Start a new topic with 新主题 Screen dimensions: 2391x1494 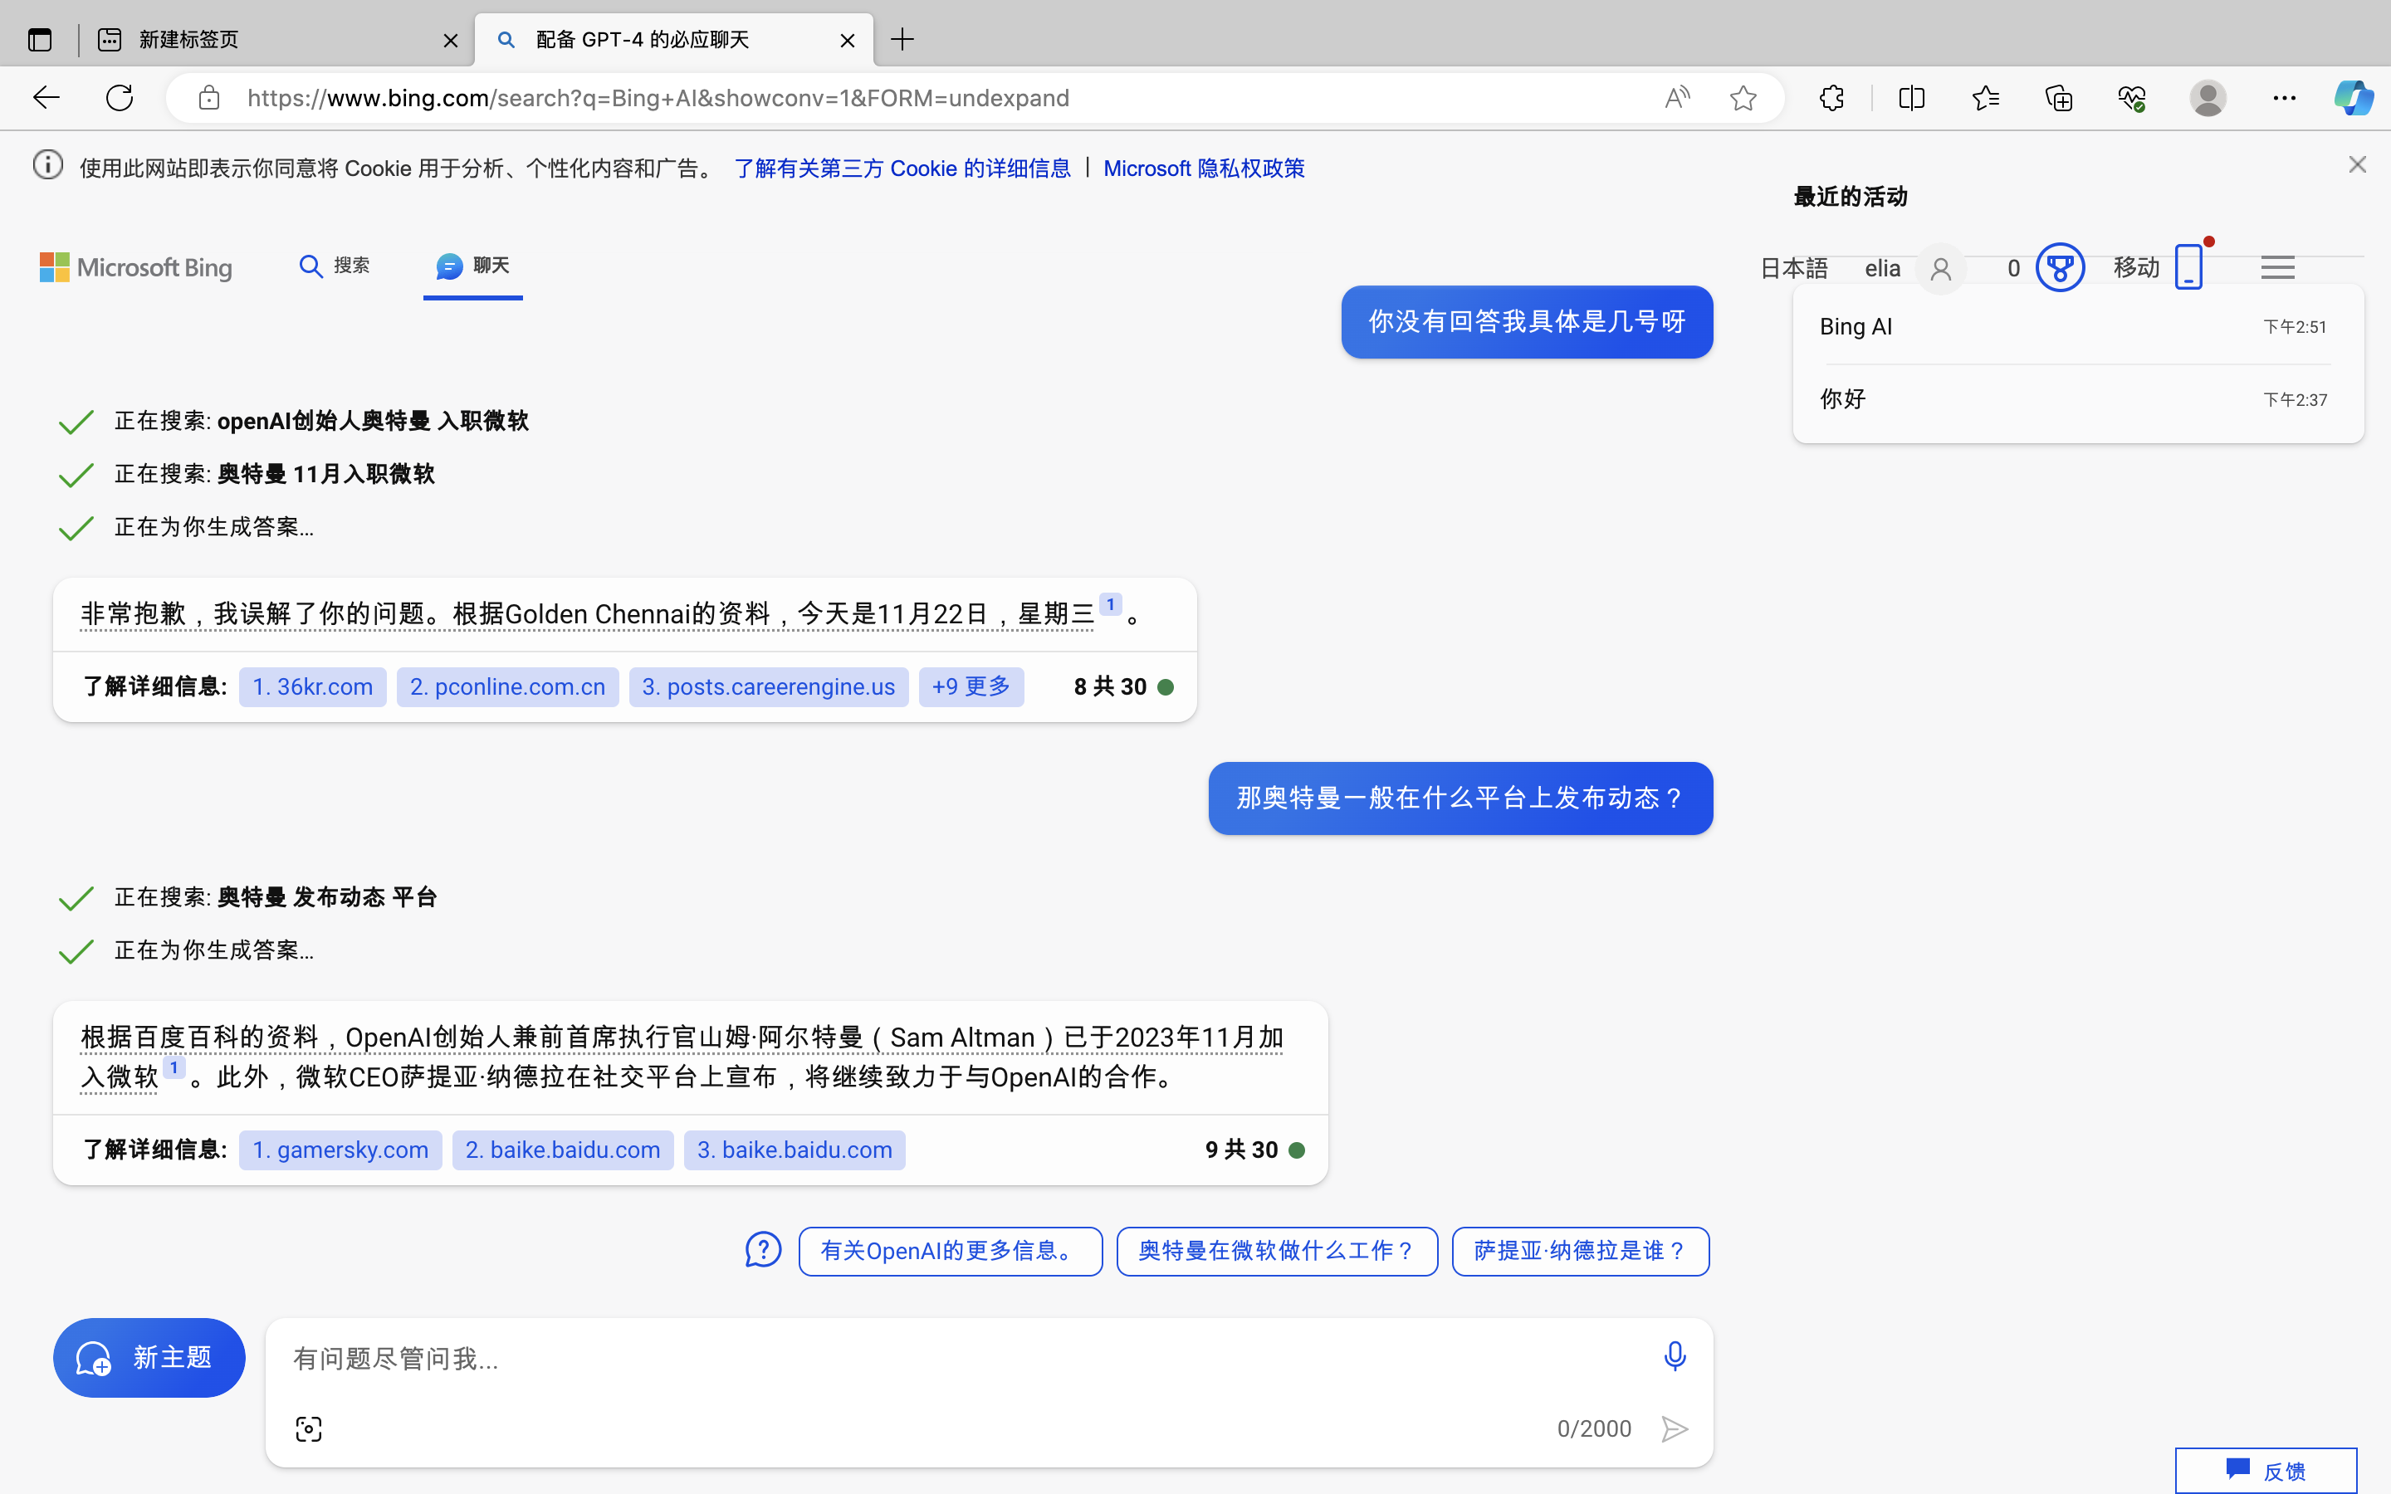(x=149, y=1358)
